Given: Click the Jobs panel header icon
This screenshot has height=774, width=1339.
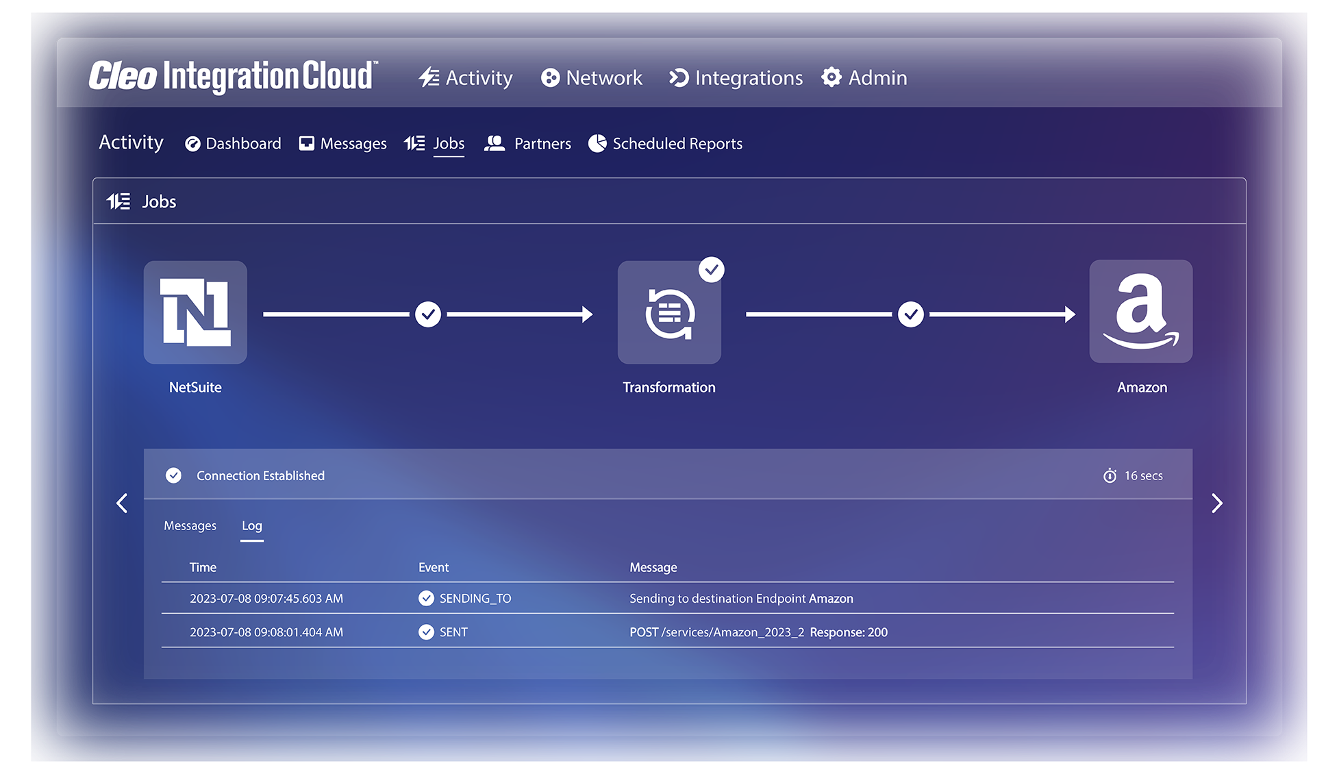Looking at the screenshot, I should (118, 201).
